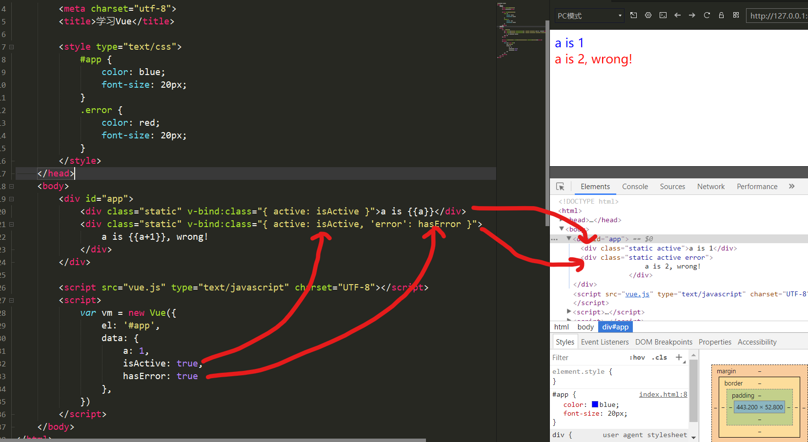
Task: Select body in the breadcrumb bar
Action: 586,327
